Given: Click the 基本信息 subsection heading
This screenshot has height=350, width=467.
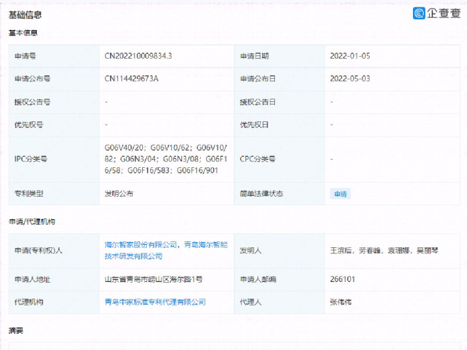Looking at the screenshot, I should 23,33.
